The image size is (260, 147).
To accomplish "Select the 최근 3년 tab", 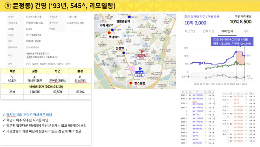I will pos(190,31).
